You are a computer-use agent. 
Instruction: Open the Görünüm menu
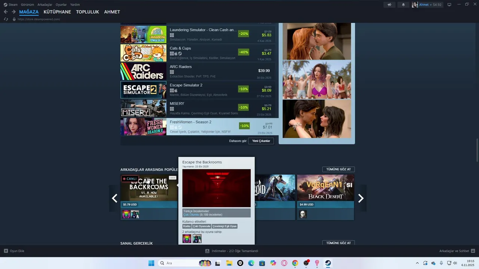pyautogui.click(x=27, y=4)
